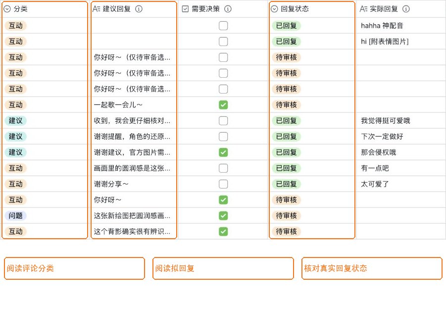Open the 分类 column header menu
This screenshot has width=446, height=309.
click(x=45, y=9)
